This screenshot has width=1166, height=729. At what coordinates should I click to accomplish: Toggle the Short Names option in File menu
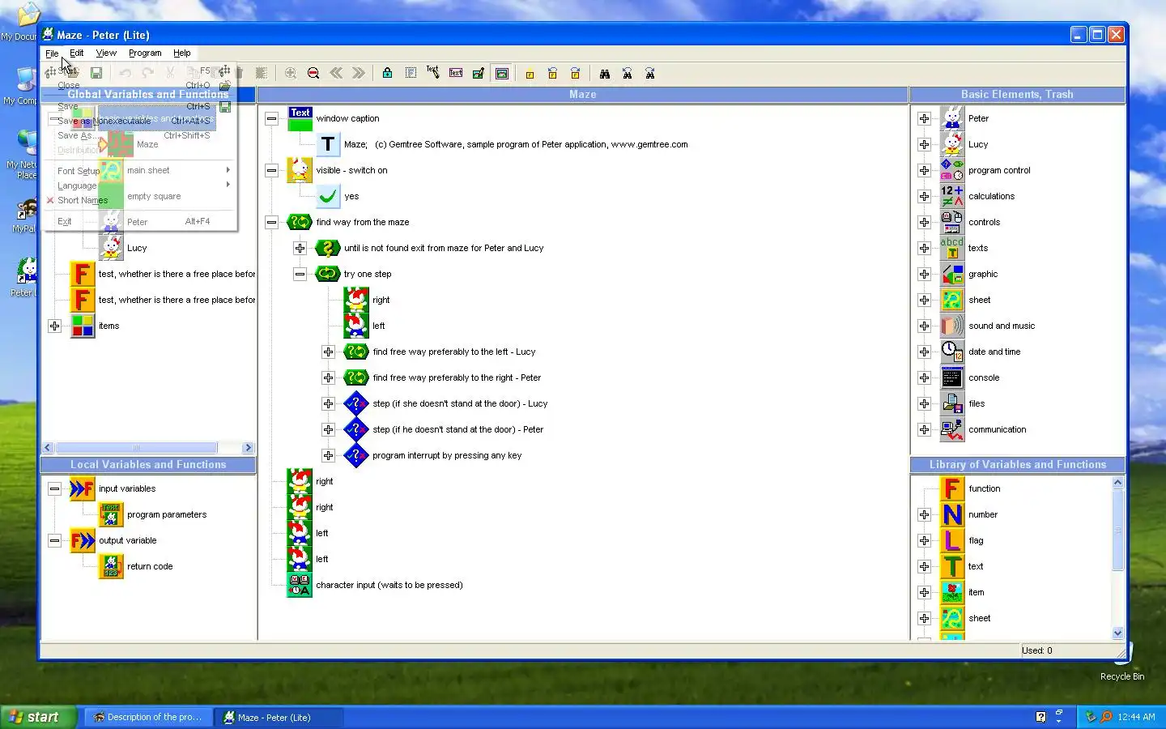tap(82, 200)
